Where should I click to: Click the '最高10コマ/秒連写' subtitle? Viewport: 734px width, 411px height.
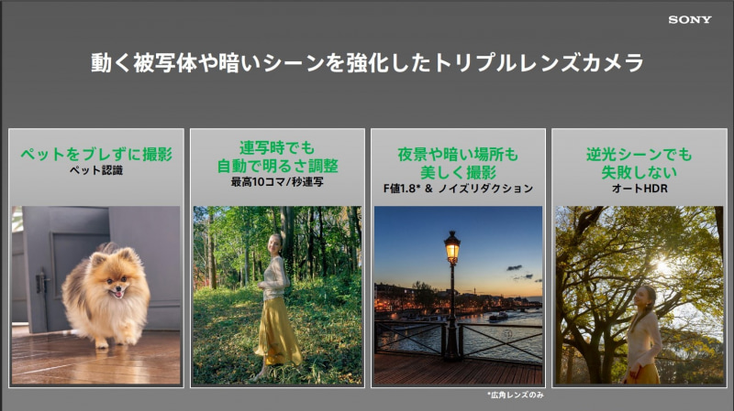(x=277, y=181)
